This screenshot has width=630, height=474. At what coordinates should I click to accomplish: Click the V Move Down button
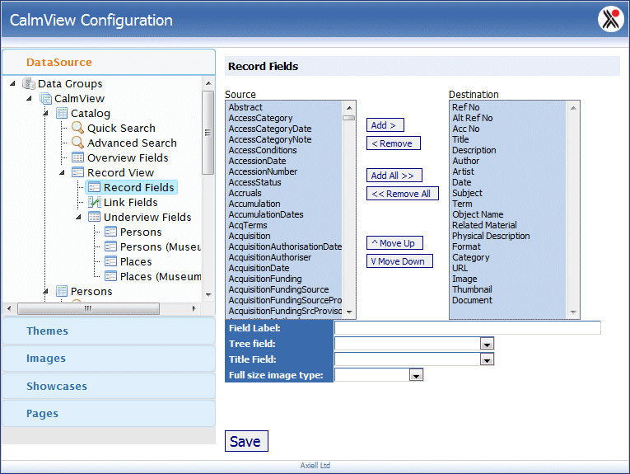tap(399, 261)
